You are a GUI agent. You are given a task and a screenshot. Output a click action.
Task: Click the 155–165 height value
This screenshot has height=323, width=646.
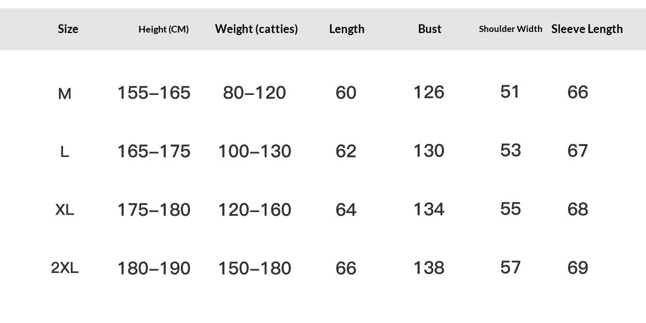[x=154, y=93]
